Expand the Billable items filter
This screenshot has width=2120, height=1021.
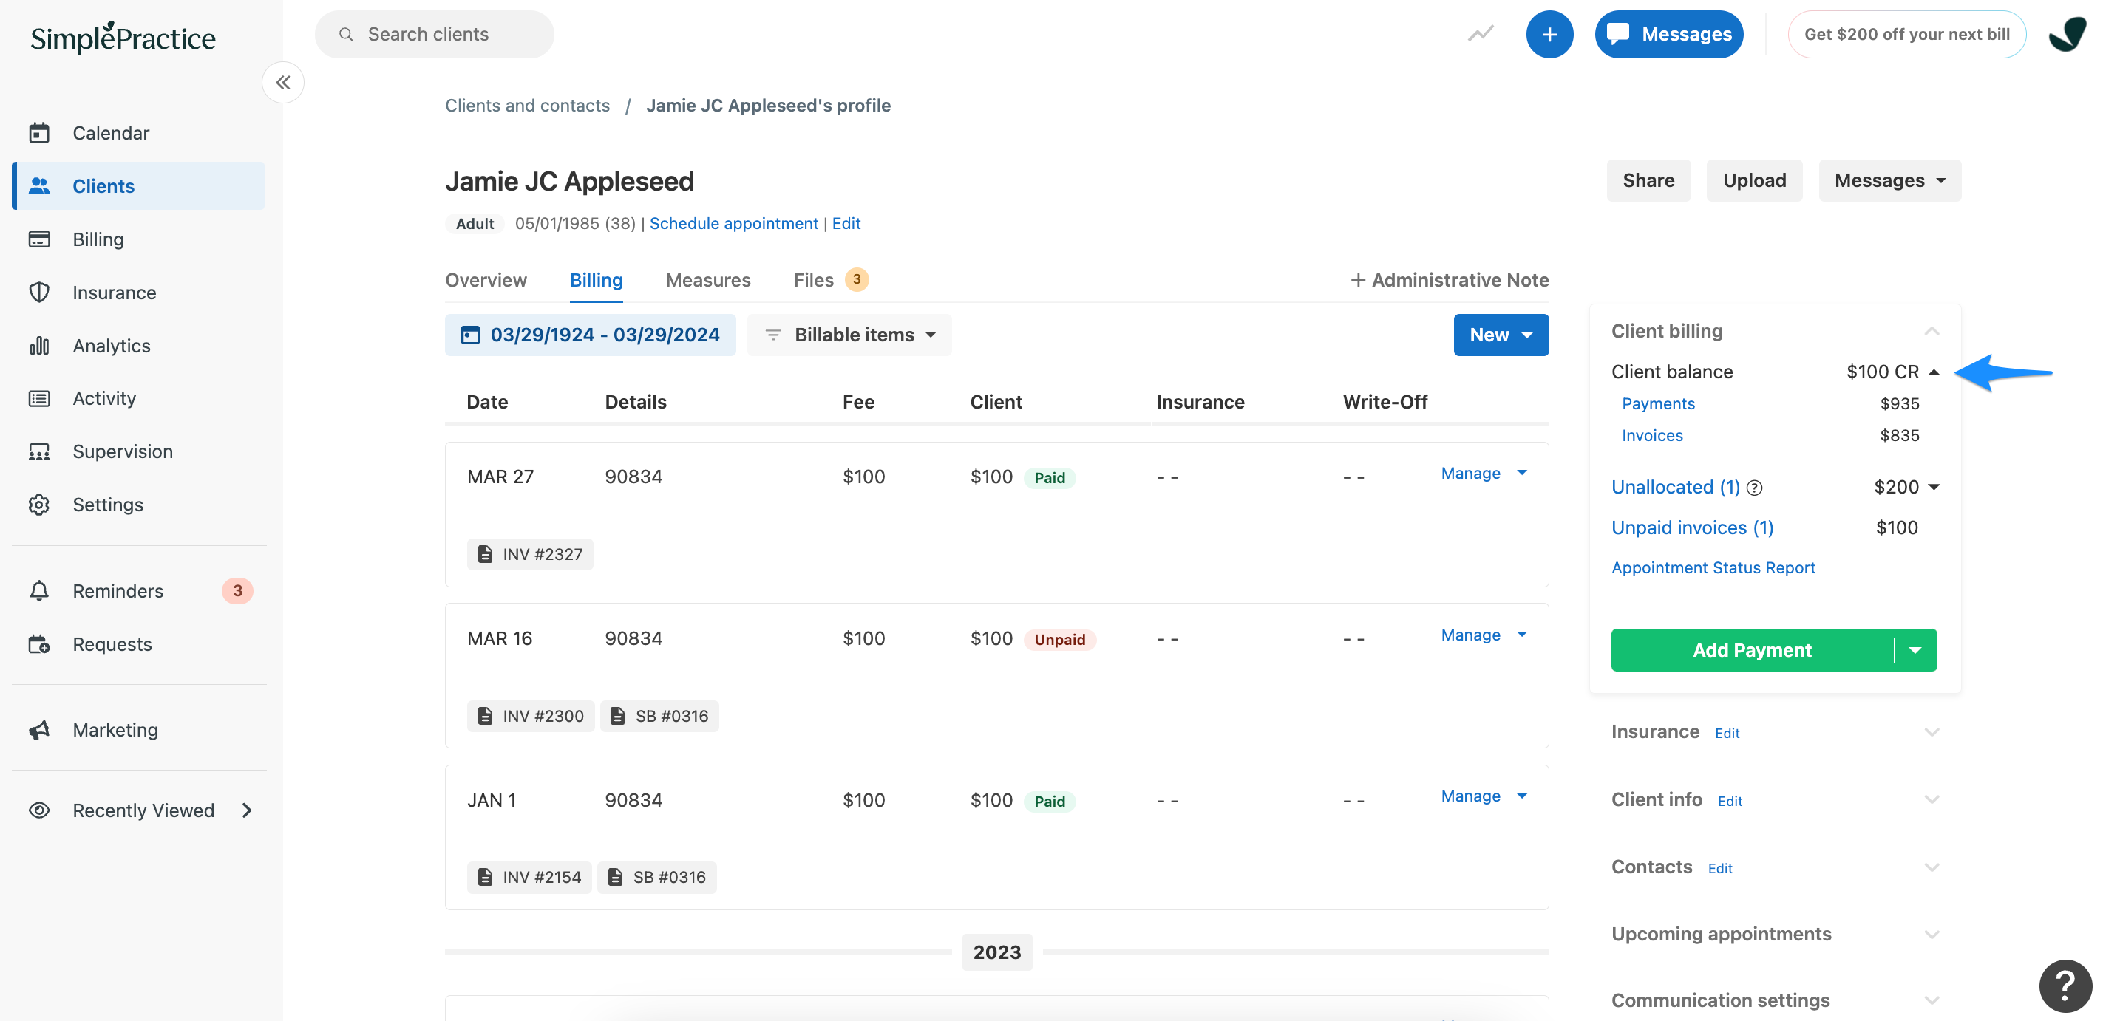(849, 334)
